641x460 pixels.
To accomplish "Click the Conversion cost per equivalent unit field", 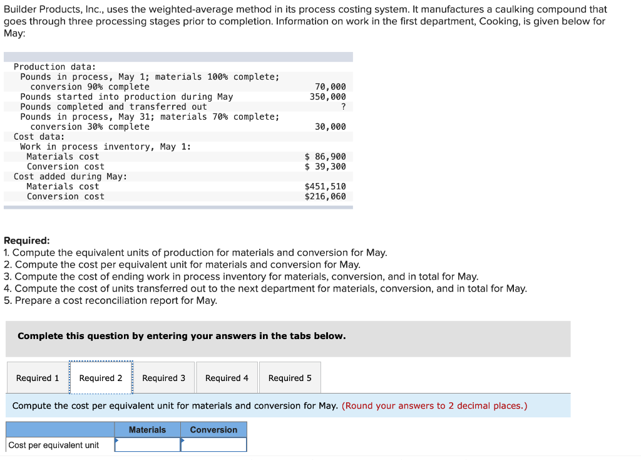I will click(x=214, y=445).
